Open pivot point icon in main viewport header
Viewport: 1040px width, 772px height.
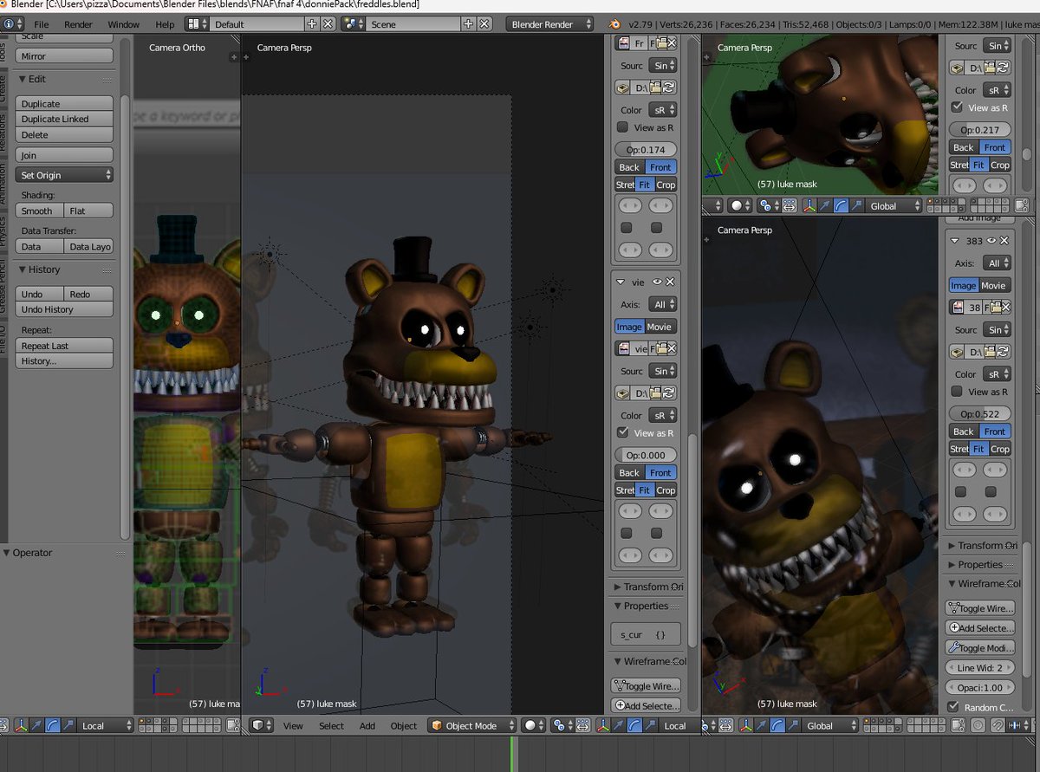click(x=563, y=726)
